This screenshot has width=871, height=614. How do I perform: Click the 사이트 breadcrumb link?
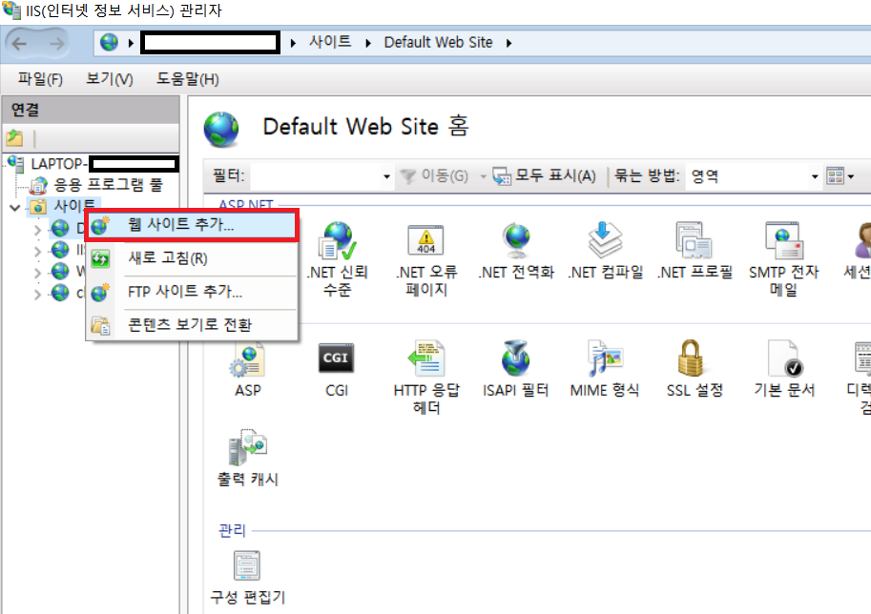click(x=330, y=42)
